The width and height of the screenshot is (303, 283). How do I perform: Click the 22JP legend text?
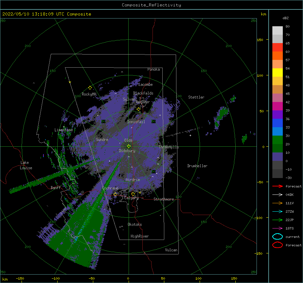point(290,220)
